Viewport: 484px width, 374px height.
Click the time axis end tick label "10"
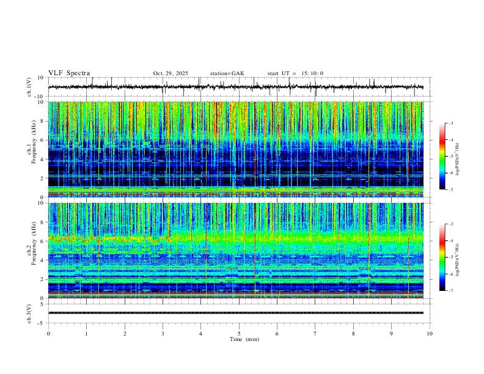[430, 334]
